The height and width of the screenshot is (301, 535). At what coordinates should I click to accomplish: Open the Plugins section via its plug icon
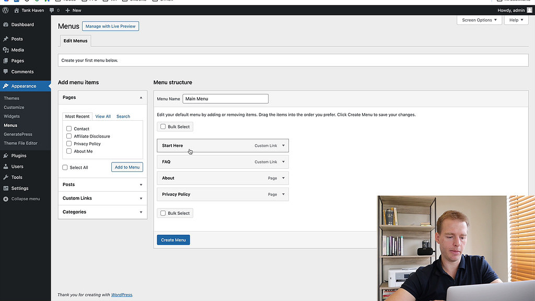tap(5, 155)
